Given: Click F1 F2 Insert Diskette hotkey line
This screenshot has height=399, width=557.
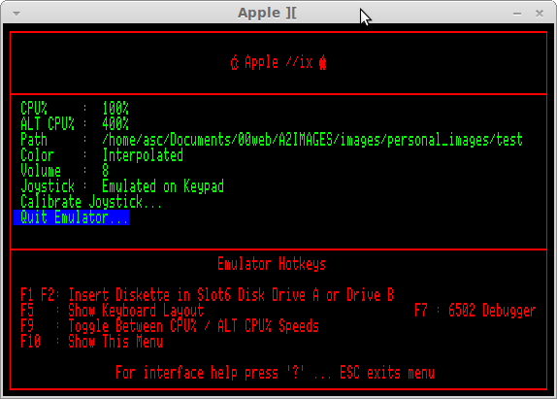Looking at the screenshot, I should pyautogui.click(x=207, y=295).
